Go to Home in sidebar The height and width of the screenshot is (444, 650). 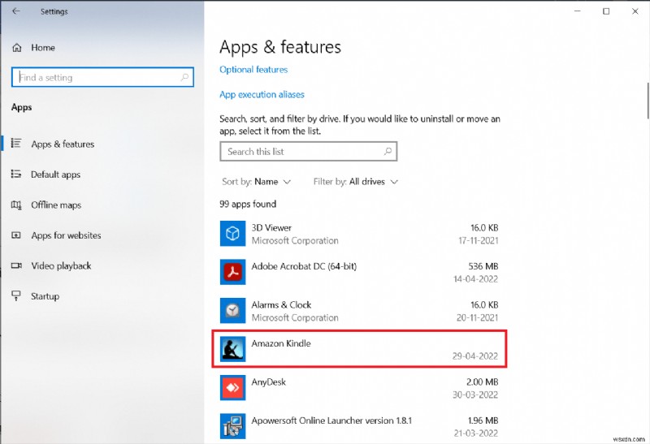tap(43, 48)
